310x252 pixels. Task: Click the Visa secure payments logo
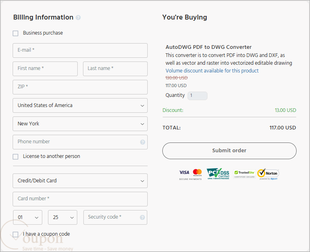pos(184,173)
